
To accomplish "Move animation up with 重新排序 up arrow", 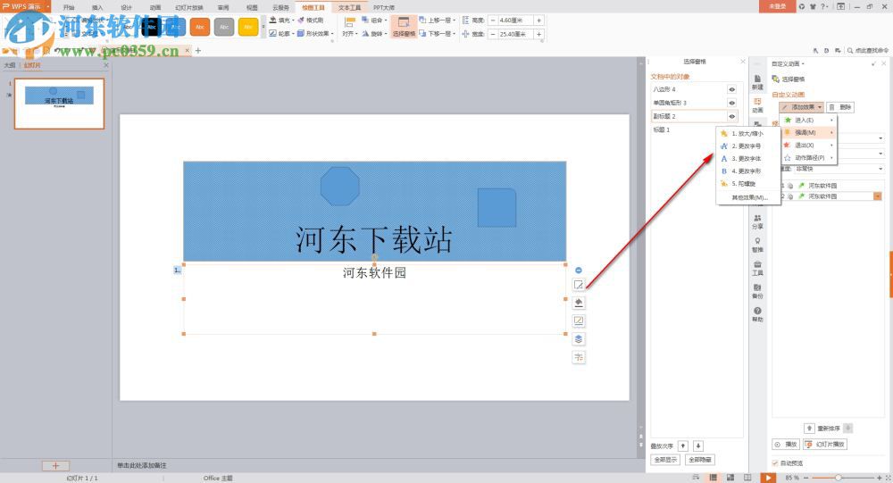I will pyautogui.click(x=809, y=428).
